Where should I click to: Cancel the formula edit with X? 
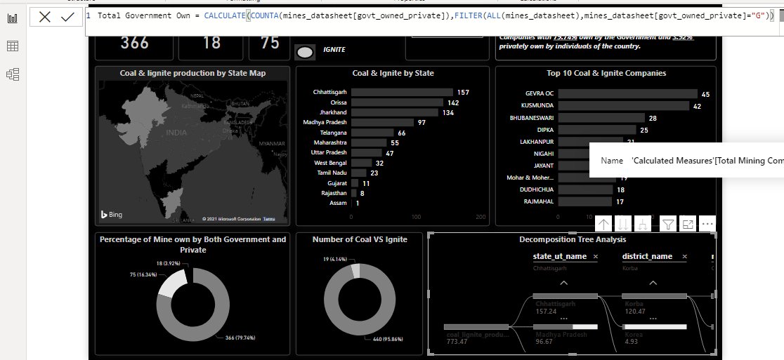44,17
